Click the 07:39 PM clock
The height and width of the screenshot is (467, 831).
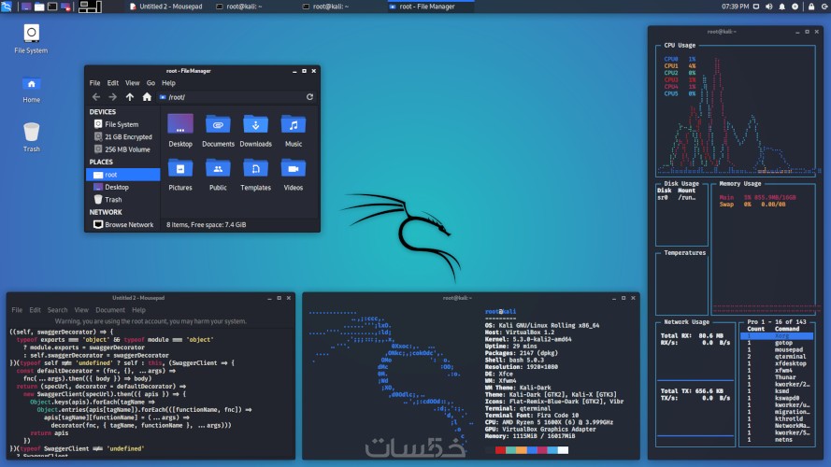pyautogui.click(x=735, y=7)
